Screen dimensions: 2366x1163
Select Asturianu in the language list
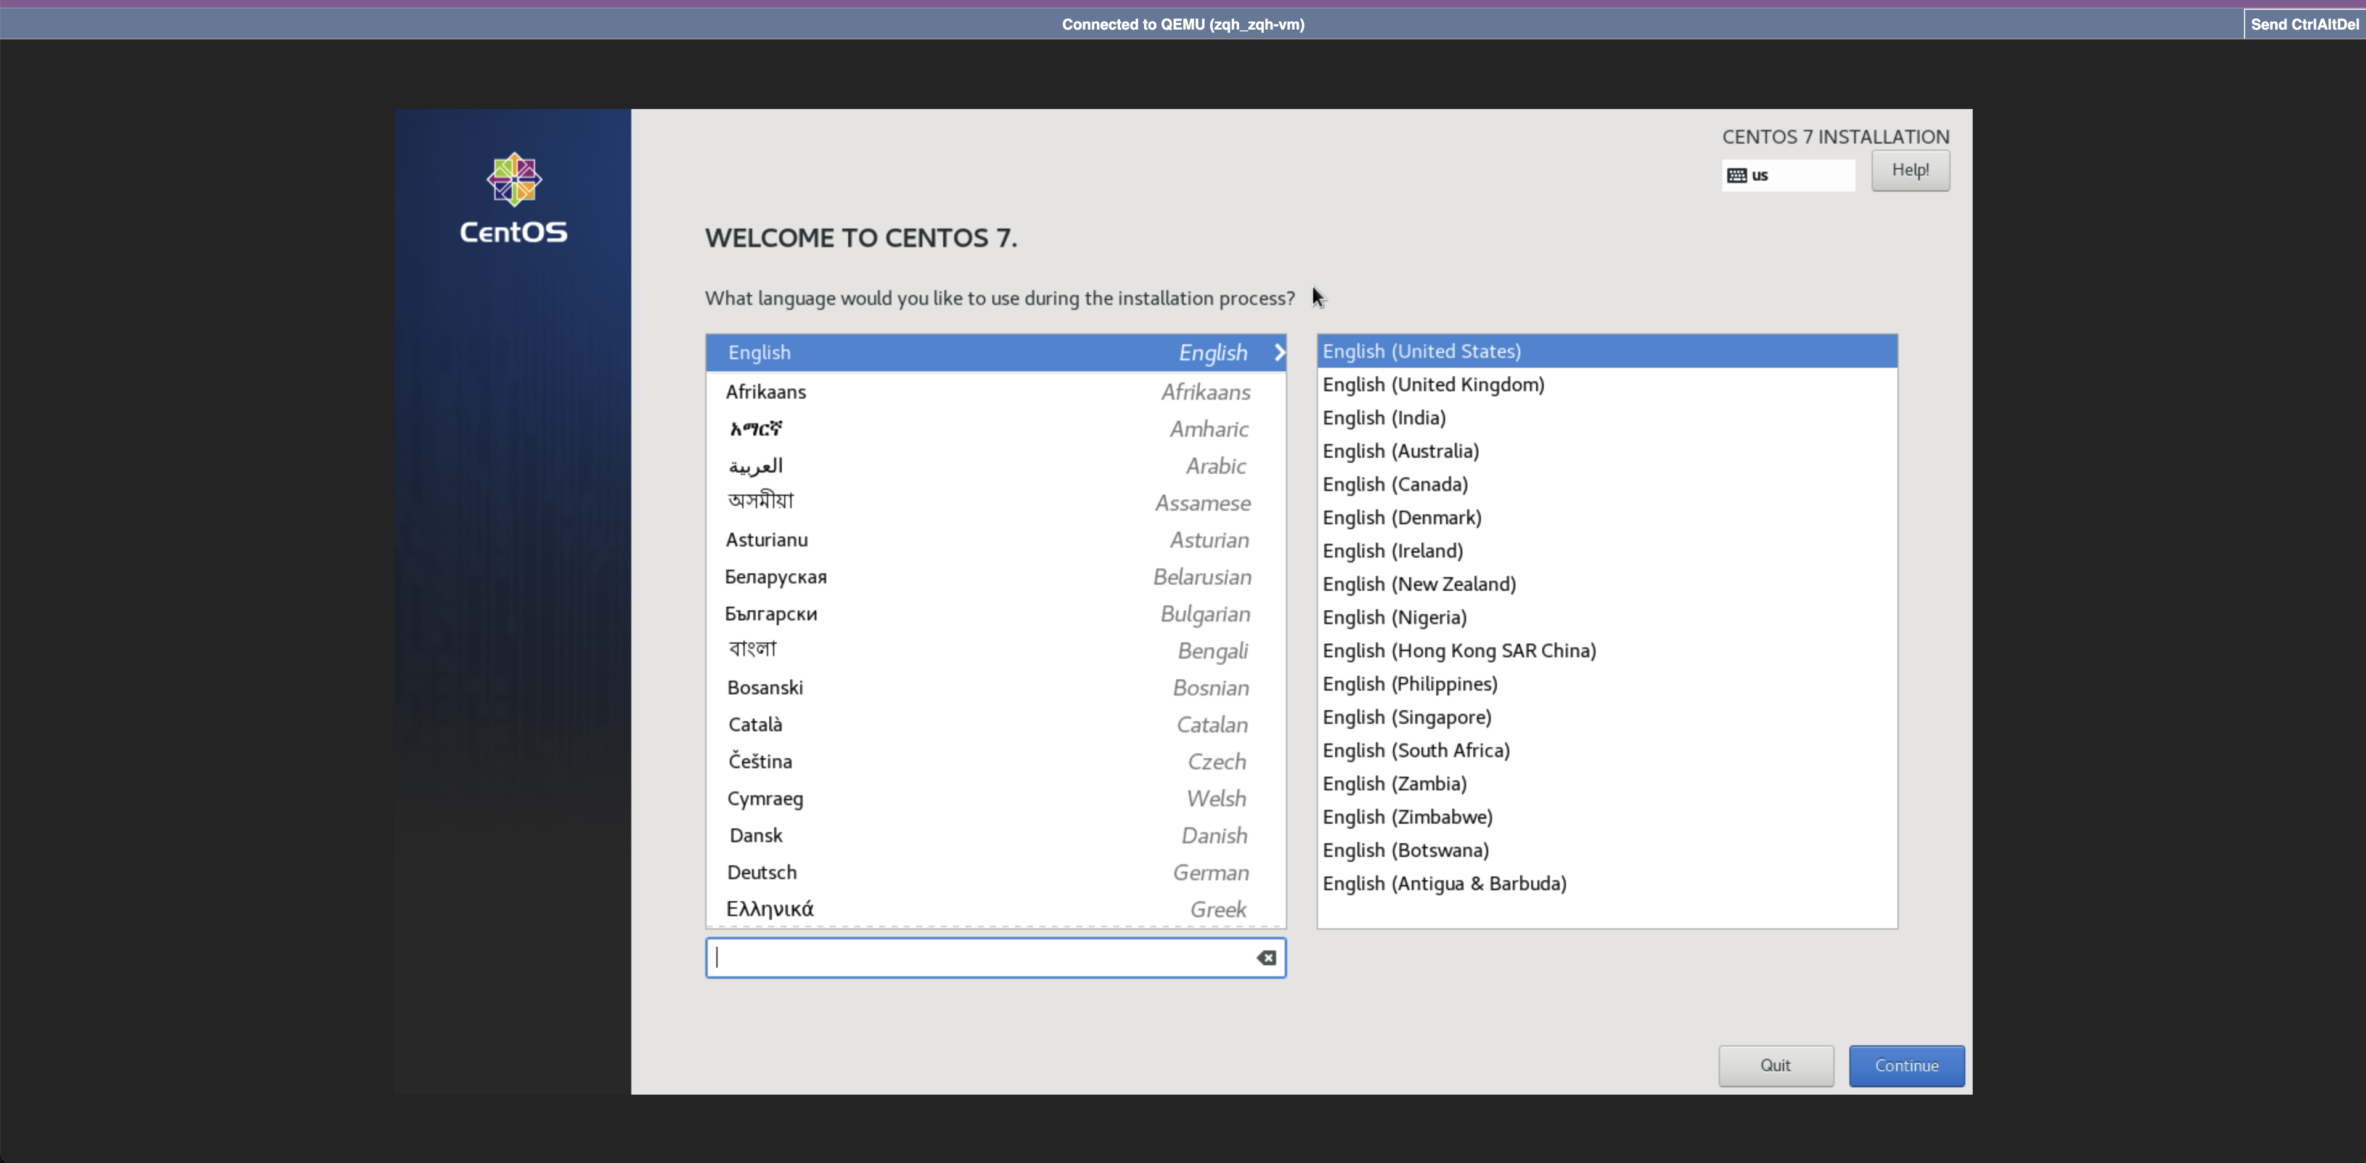point(996,540)
